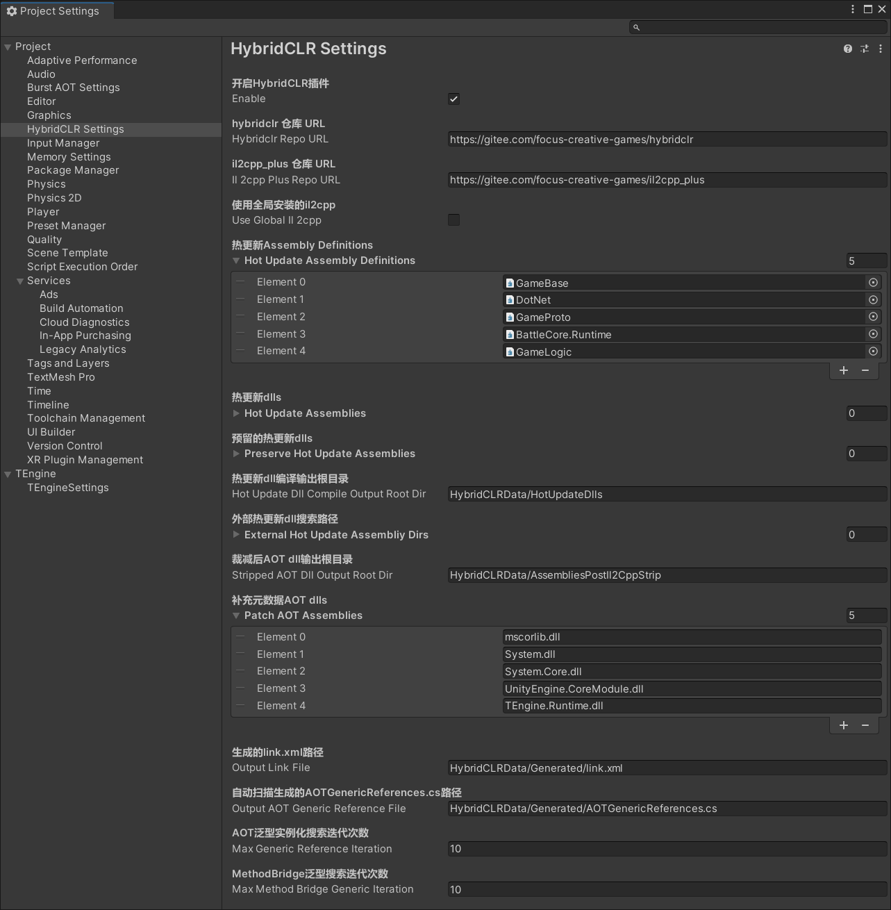
Task: Collapse the Patch AOT Assemblies foldout
Action: pos(236,615)
